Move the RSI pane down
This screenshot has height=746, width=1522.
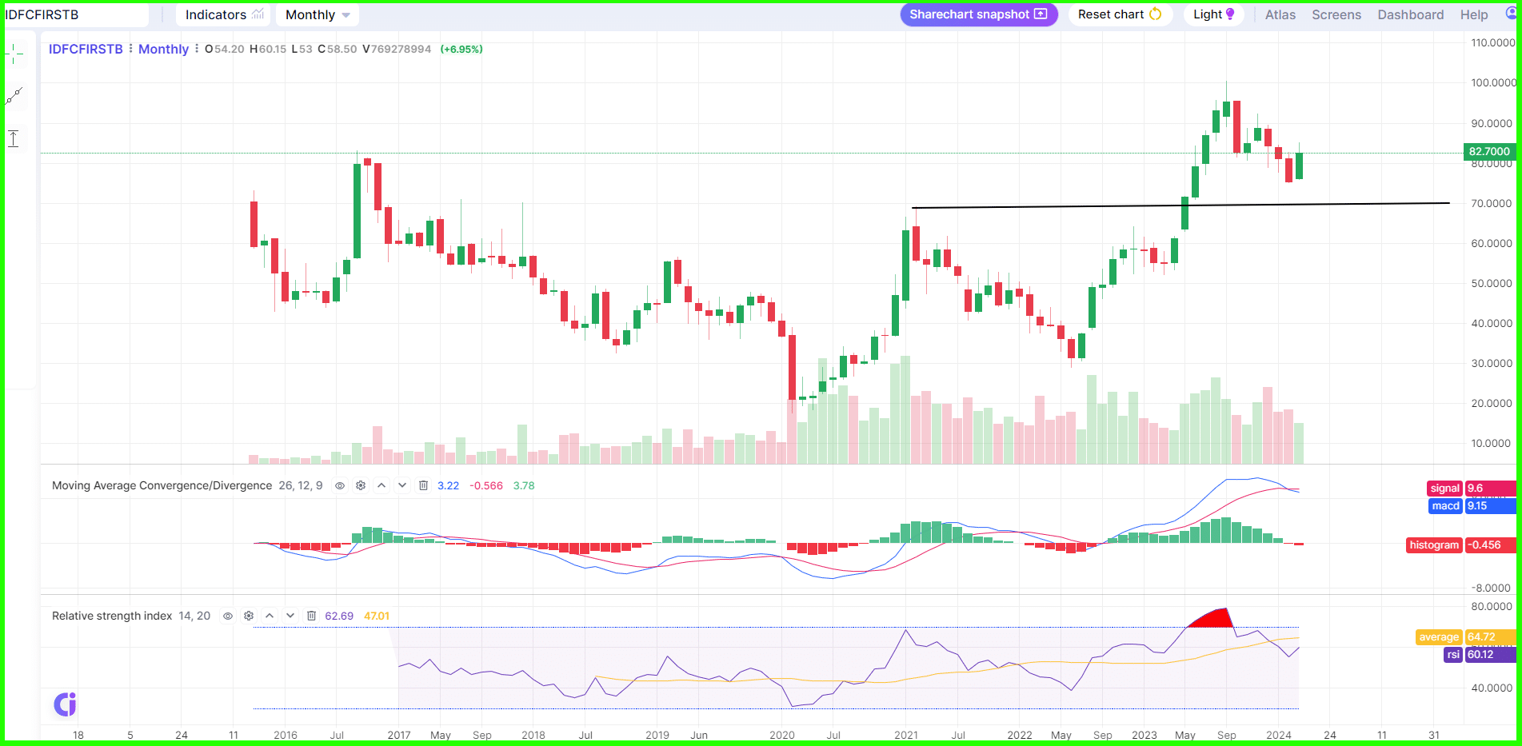pos(290,616)
